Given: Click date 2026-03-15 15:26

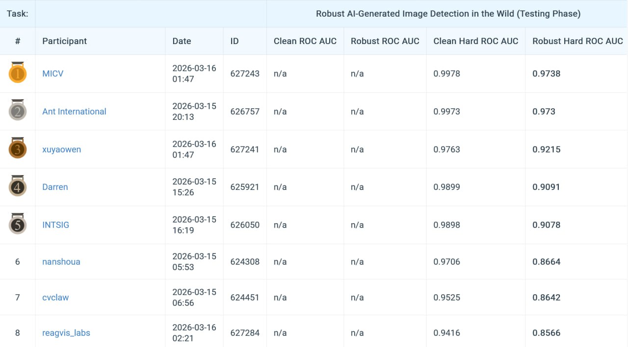Looking at the screenshot, I should click(194, 187).
